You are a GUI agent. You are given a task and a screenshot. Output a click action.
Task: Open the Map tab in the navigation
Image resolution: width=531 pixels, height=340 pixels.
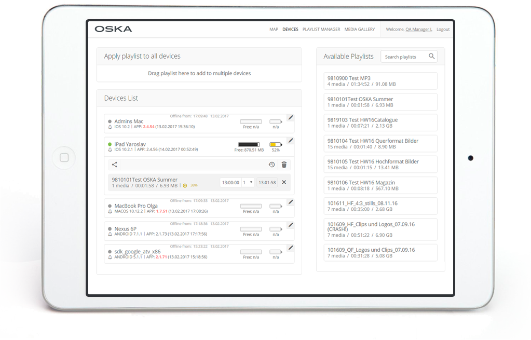274,30
